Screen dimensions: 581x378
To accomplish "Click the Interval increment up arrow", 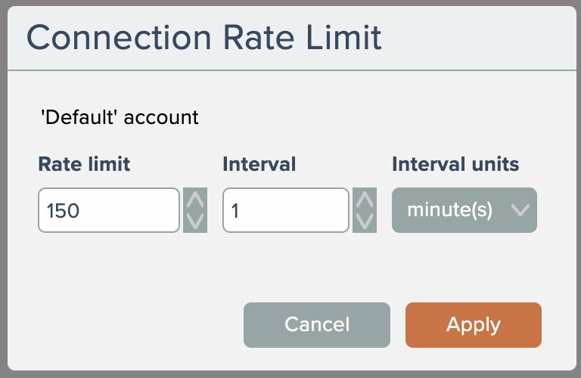I will (x=365, y=200).
